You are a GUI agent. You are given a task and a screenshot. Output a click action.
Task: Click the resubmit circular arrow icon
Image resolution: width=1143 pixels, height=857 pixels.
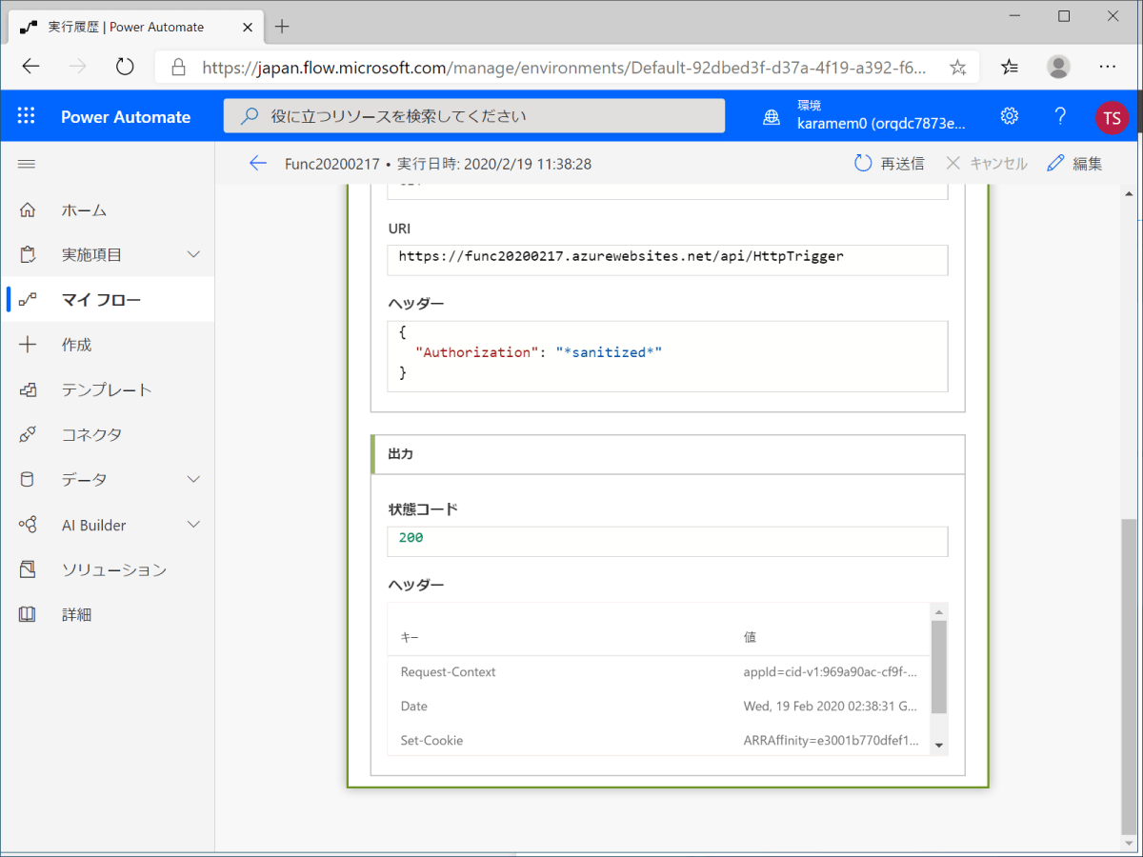863,164
